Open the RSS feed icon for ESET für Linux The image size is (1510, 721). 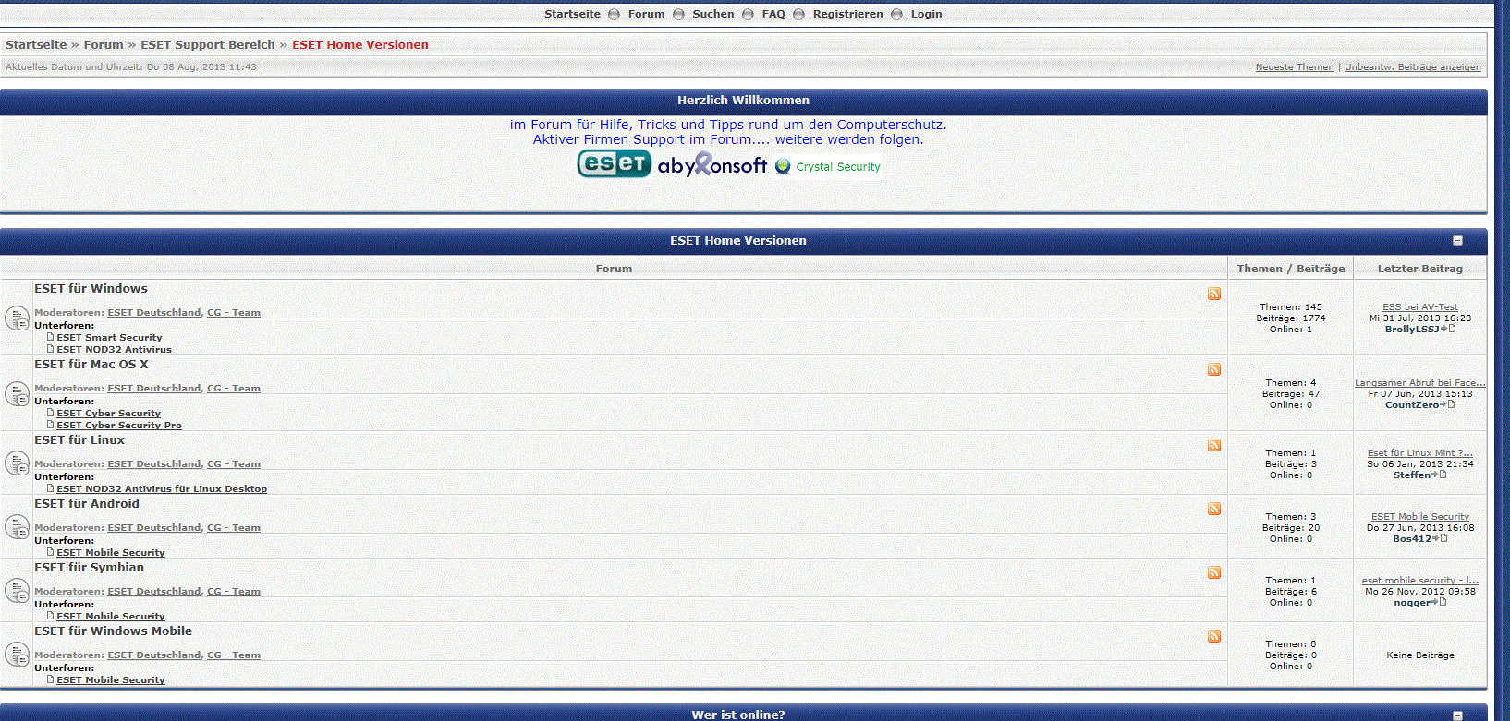point(1214,446)
